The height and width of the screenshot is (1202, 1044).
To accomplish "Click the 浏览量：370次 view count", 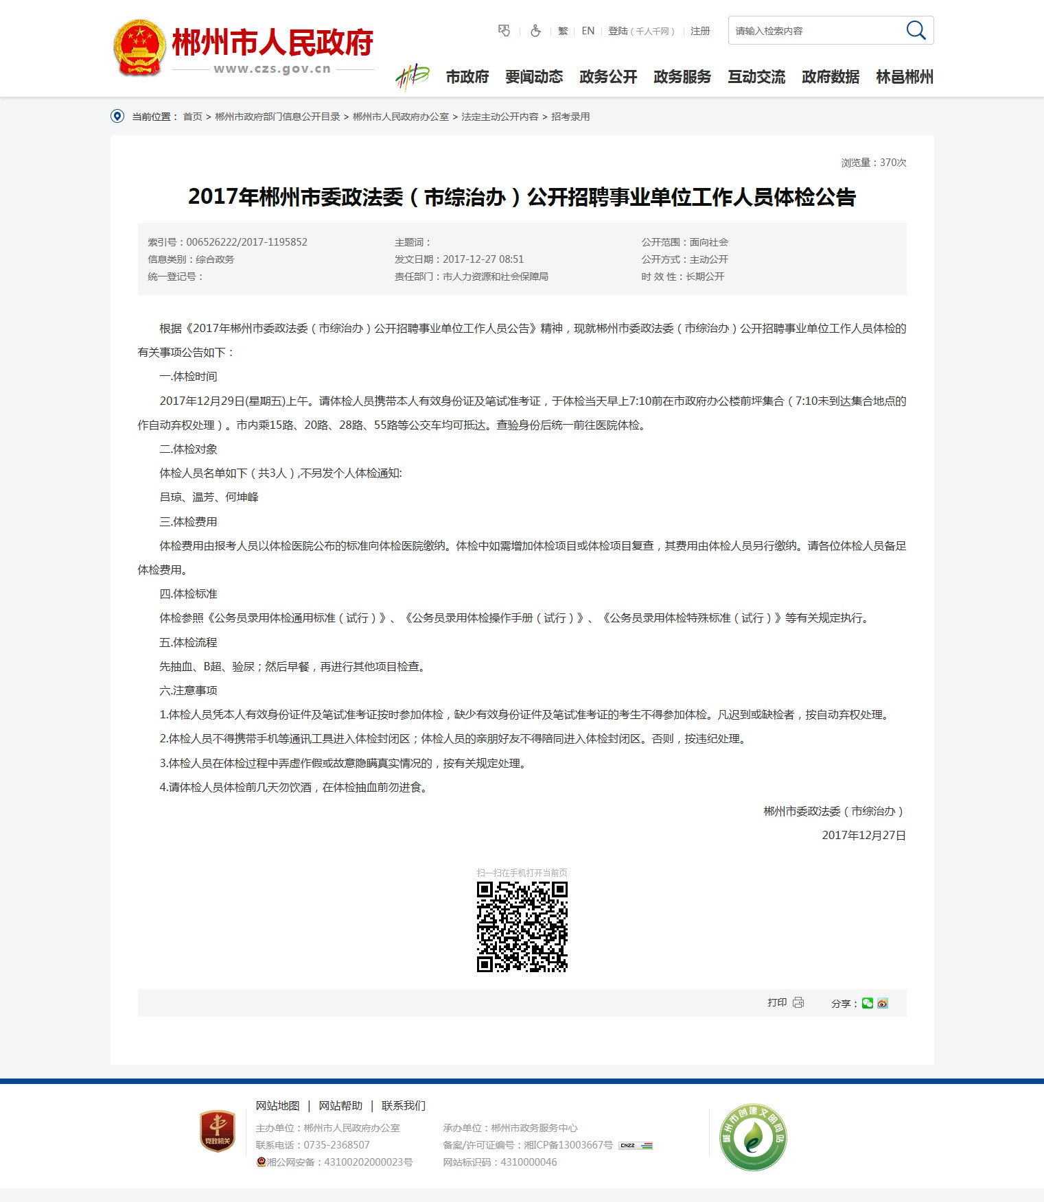I will click(874, 163).
